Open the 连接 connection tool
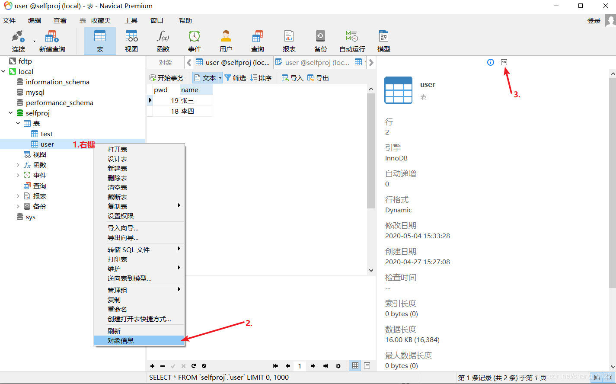 click(x=18, y=41)
